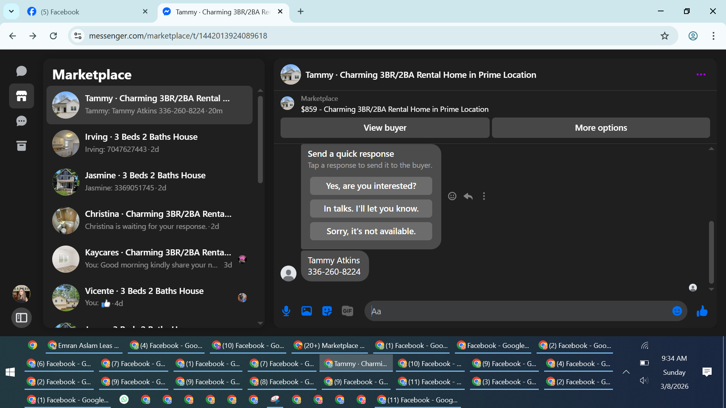Attach a photo using the image icon
The height and width of the screenshot is (408, 726).
pyautogui.click(x=307, y=311)
